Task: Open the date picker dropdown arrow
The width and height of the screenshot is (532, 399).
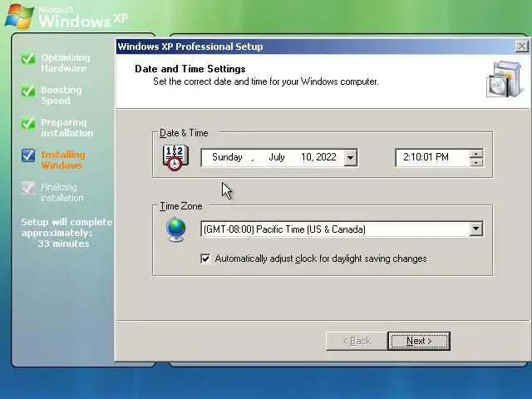Action: point(351,157)
